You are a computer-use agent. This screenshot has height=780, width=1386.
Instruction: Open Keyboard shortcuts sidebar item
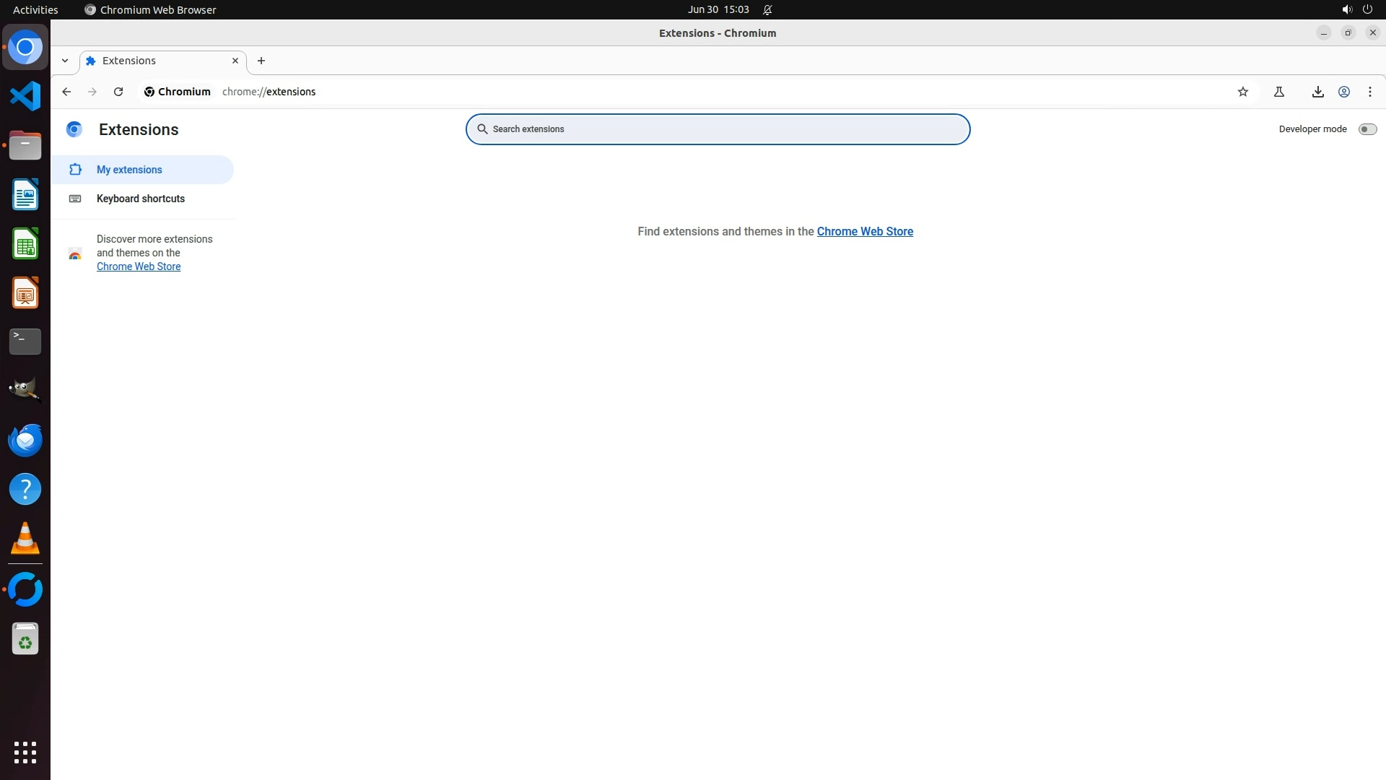click(141, 199)
